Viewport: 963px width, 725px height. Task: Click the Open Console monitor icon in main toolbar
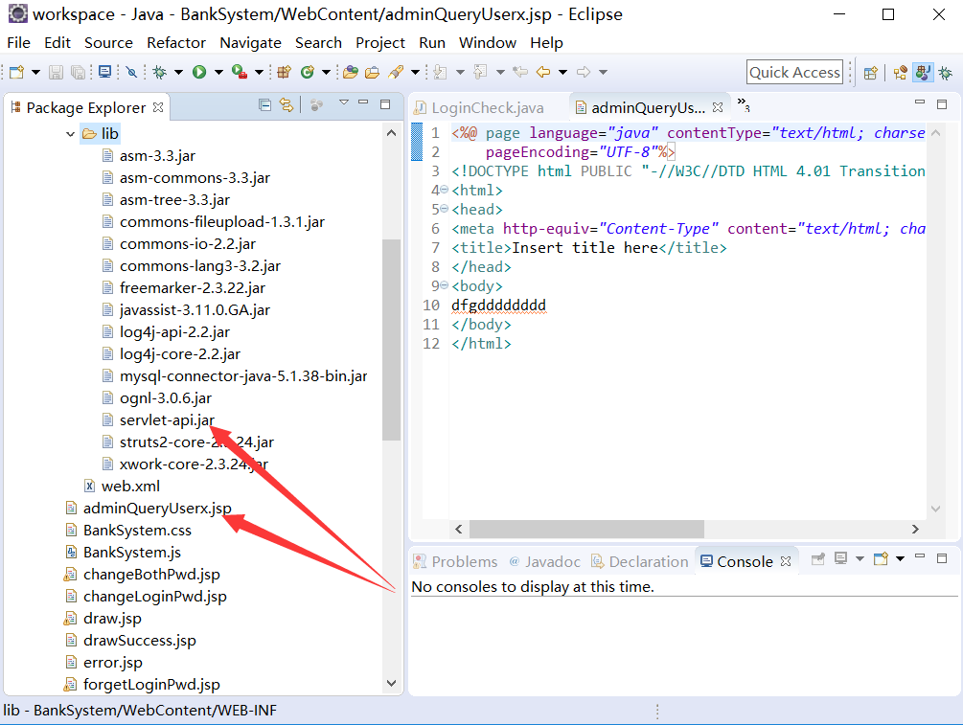click(x=105, y=73)
